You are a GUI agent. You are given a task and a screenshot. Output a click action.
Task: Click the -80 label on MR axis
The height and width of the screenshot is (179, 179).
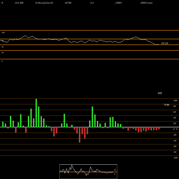(x=175, y=152)
